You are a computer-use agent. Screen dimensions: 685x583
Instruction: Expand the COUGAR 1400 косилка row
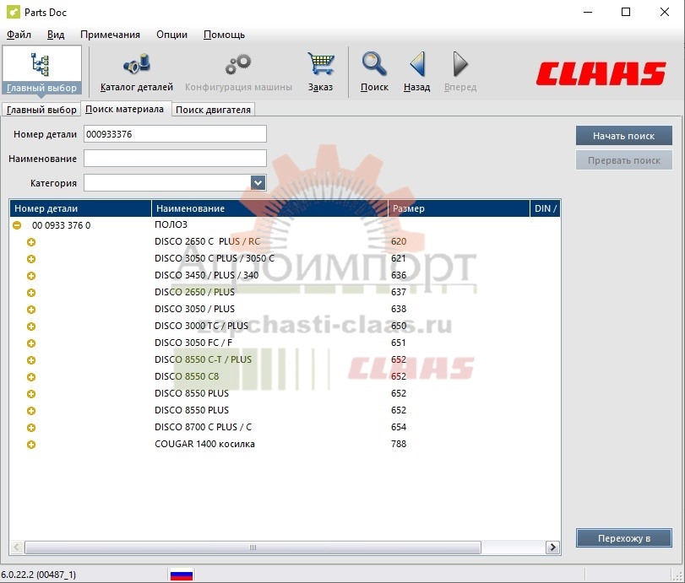[31, 445]
